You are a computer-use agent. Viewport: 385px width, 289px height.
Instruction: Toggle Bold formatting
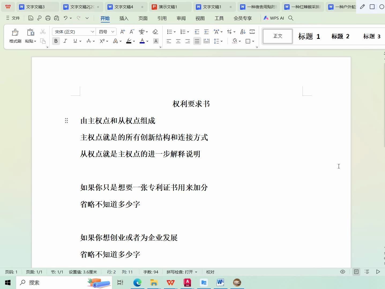tap(56, 41)
